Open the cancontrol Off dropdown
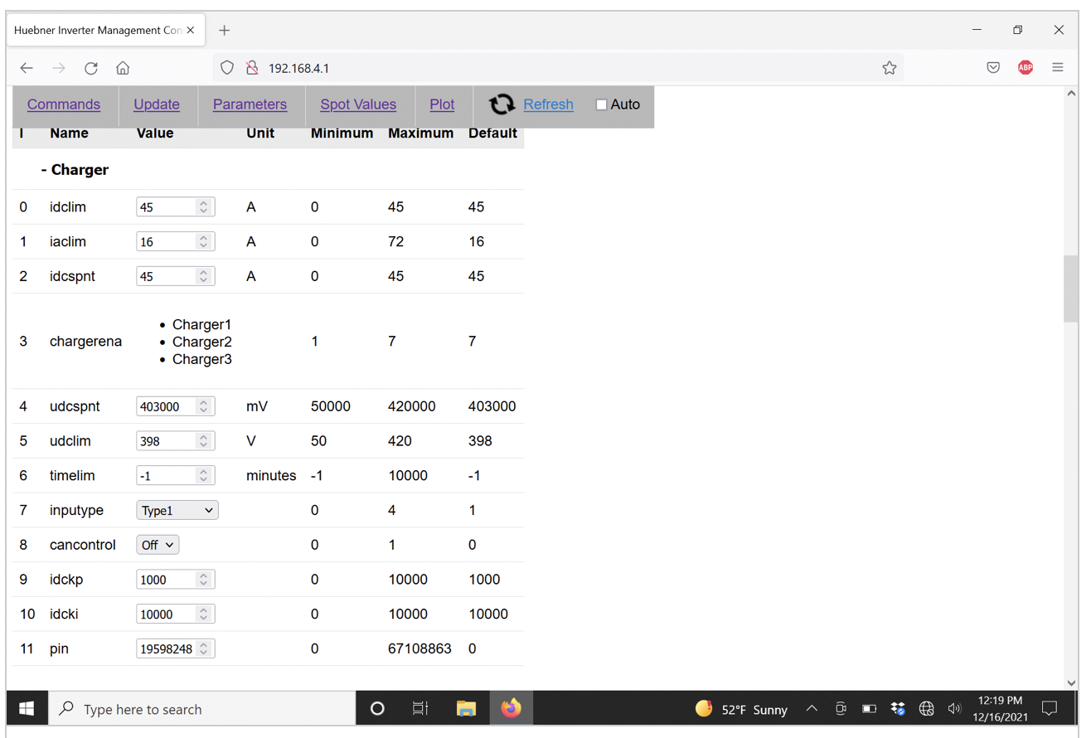The height and width of the screenshot is (738, 1091). click(x=158, y=545)
